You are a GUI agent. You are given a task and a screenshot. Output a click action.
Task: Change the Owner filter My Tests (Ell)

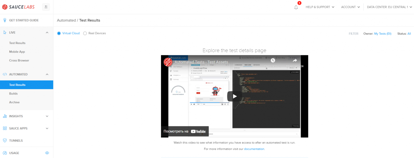[x=382, y=34]
